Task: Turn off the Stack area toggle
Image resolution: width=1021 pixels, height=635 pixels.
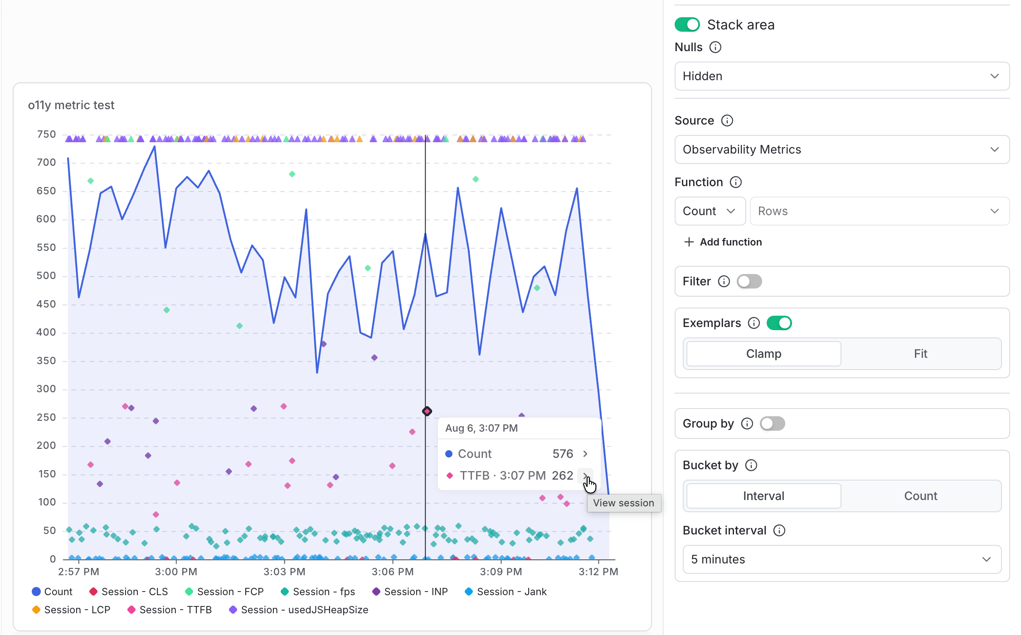Action: tap(687, 24)
